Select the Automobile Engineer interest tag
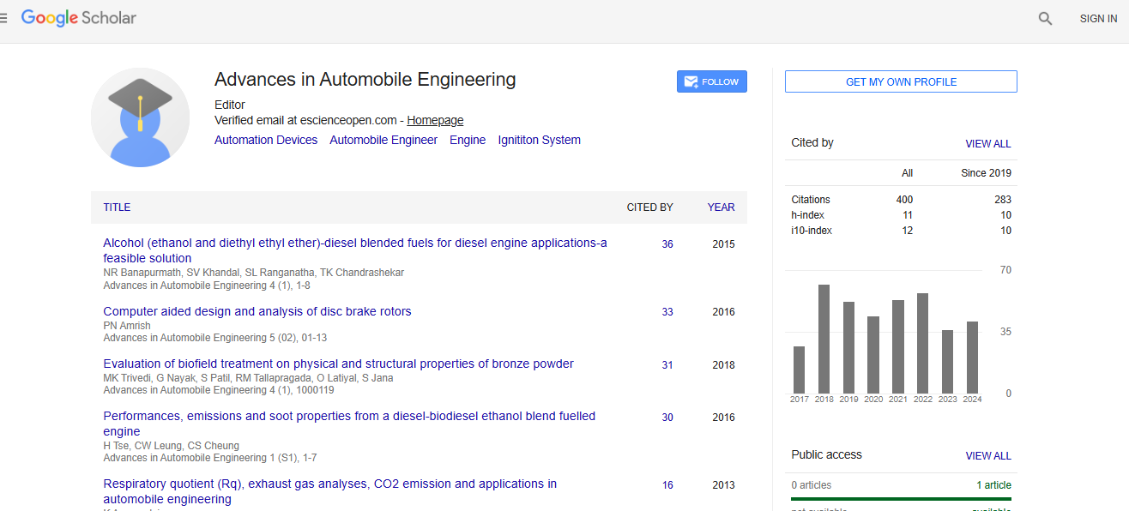The image size is (1129, 511). click(383, 140)
